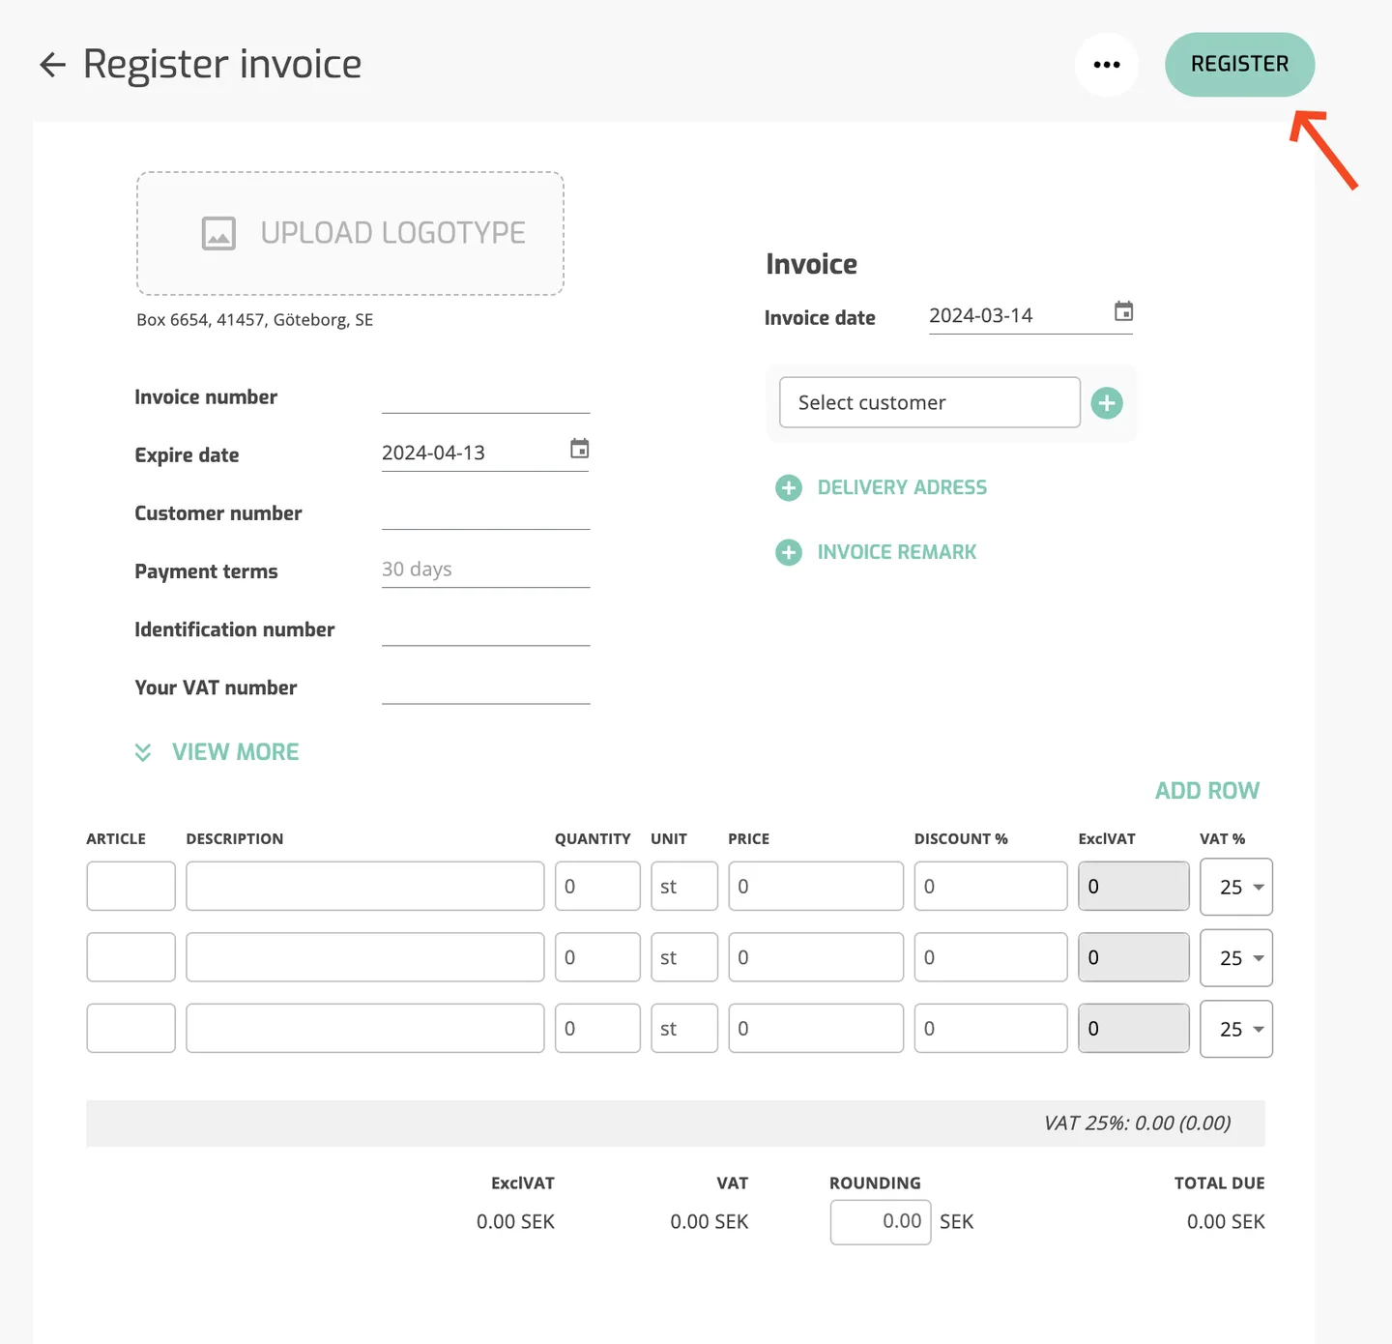Click the REGISTER button

(1239, 65)
